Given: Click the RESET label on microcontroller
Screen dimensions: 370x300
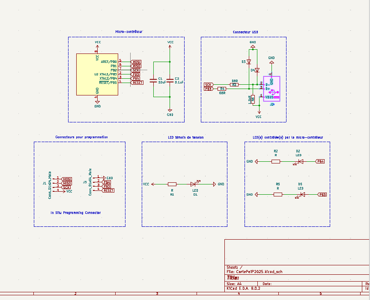Looking at the screenshot, I should tap(137, 82).
